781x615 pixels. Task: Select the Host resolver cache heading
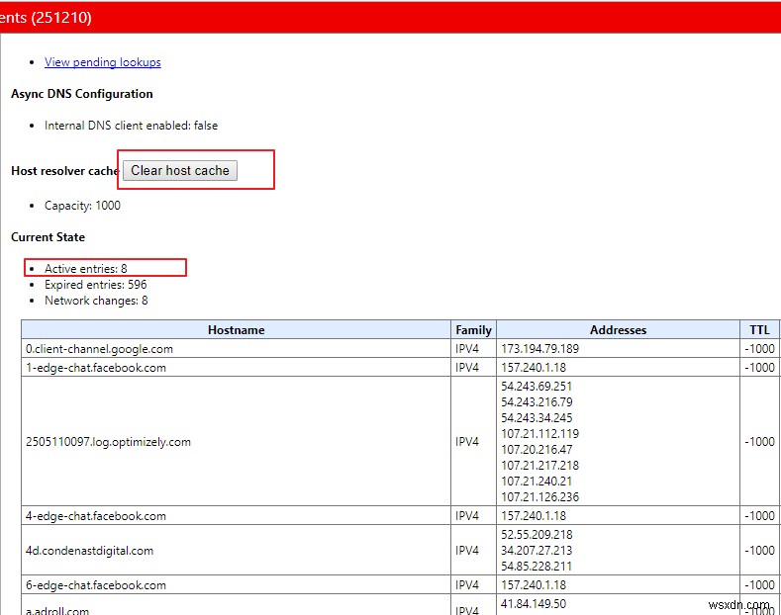(x=64, y=171)
